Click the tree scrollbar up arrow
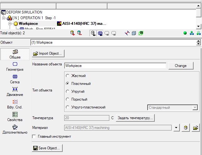 coord(198,6)
